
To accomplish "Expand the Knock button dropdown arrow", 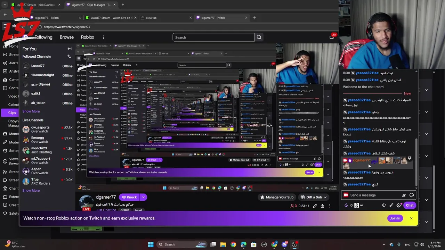I will click(x=143, y=197).
